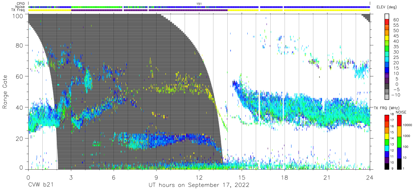This screenshot has width=416, height=192.
Task: Click the y-axis tick label '100'
Action: click(18, 16)
